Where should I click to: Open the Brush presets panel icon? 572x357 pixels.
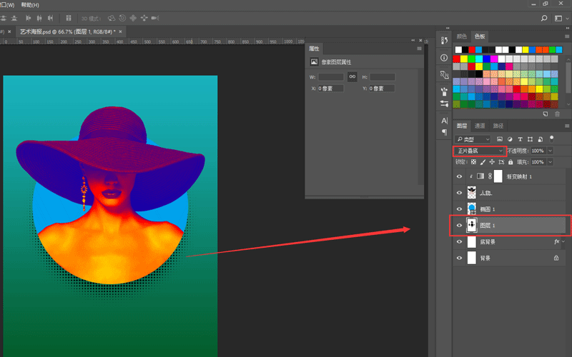click(444, 91)
